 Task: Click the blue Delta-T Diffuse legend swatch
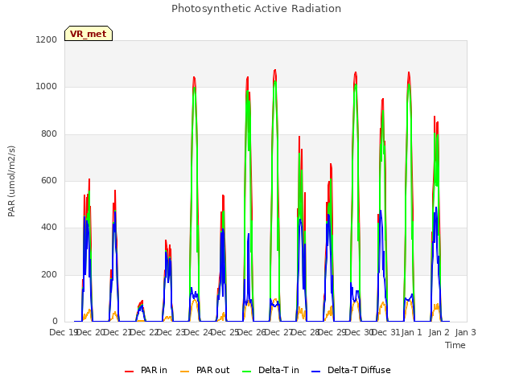(315, 371)
